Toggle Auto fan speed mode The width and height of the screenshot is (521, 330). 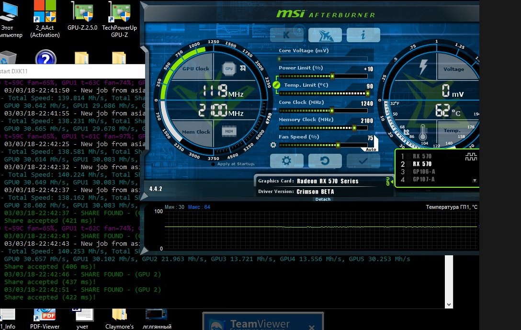(x=371, y=149)
